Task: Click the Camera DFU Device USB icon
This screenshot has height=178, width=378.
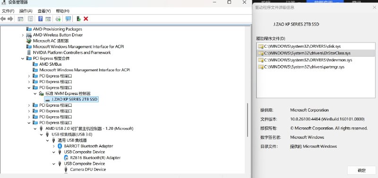Action: pos(66,170)
